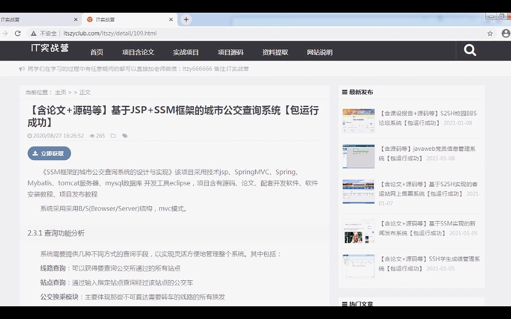Screen dimensions: 511x319
Task: Click the publish date 2020/08/27 16:26:52
Action: (x=58, y=136)
